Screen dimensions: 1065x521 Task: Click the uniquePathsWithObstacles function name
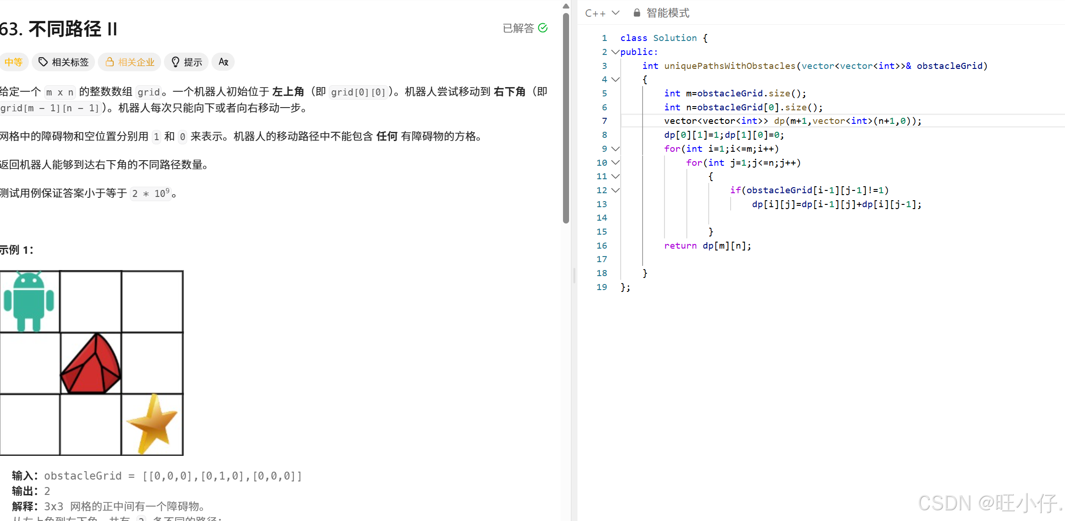tap(730, 66)
